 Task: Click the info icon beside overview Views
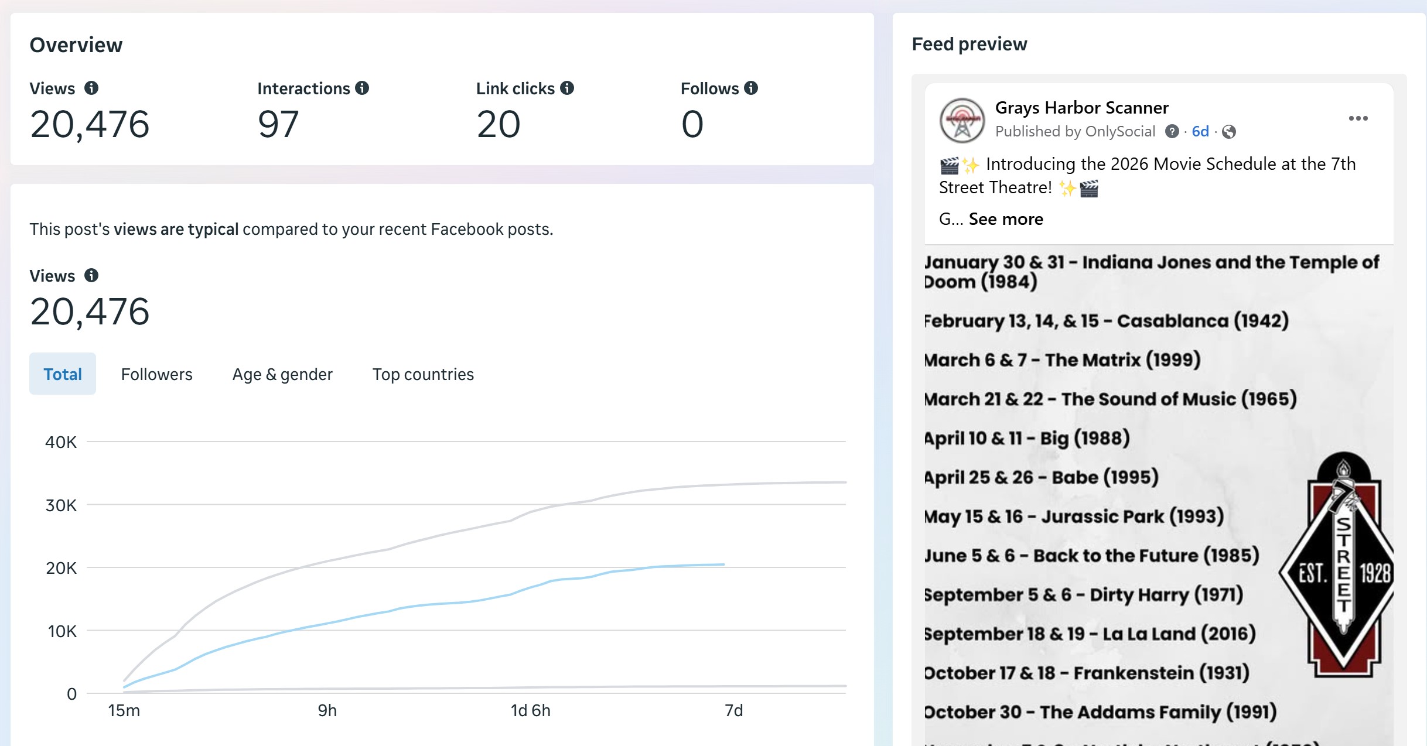pos(91,88)
